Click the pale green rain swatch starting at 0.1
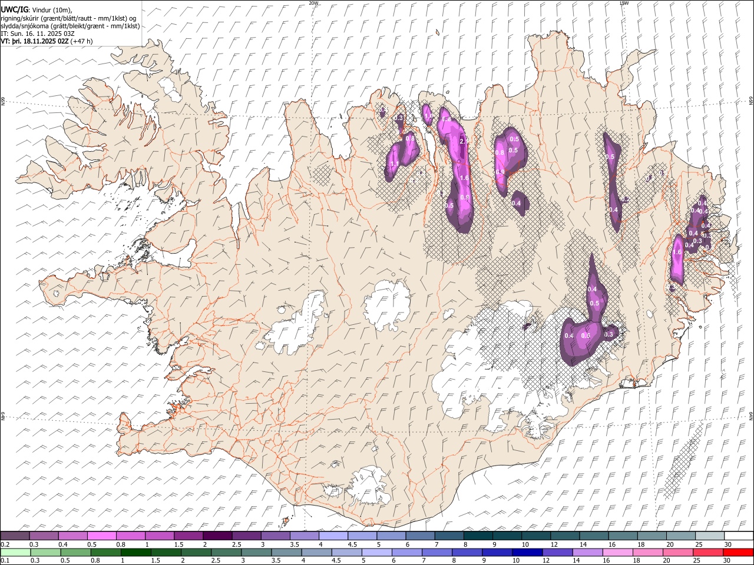The height and width of the screenshot is (565, 754). [16, 552]
